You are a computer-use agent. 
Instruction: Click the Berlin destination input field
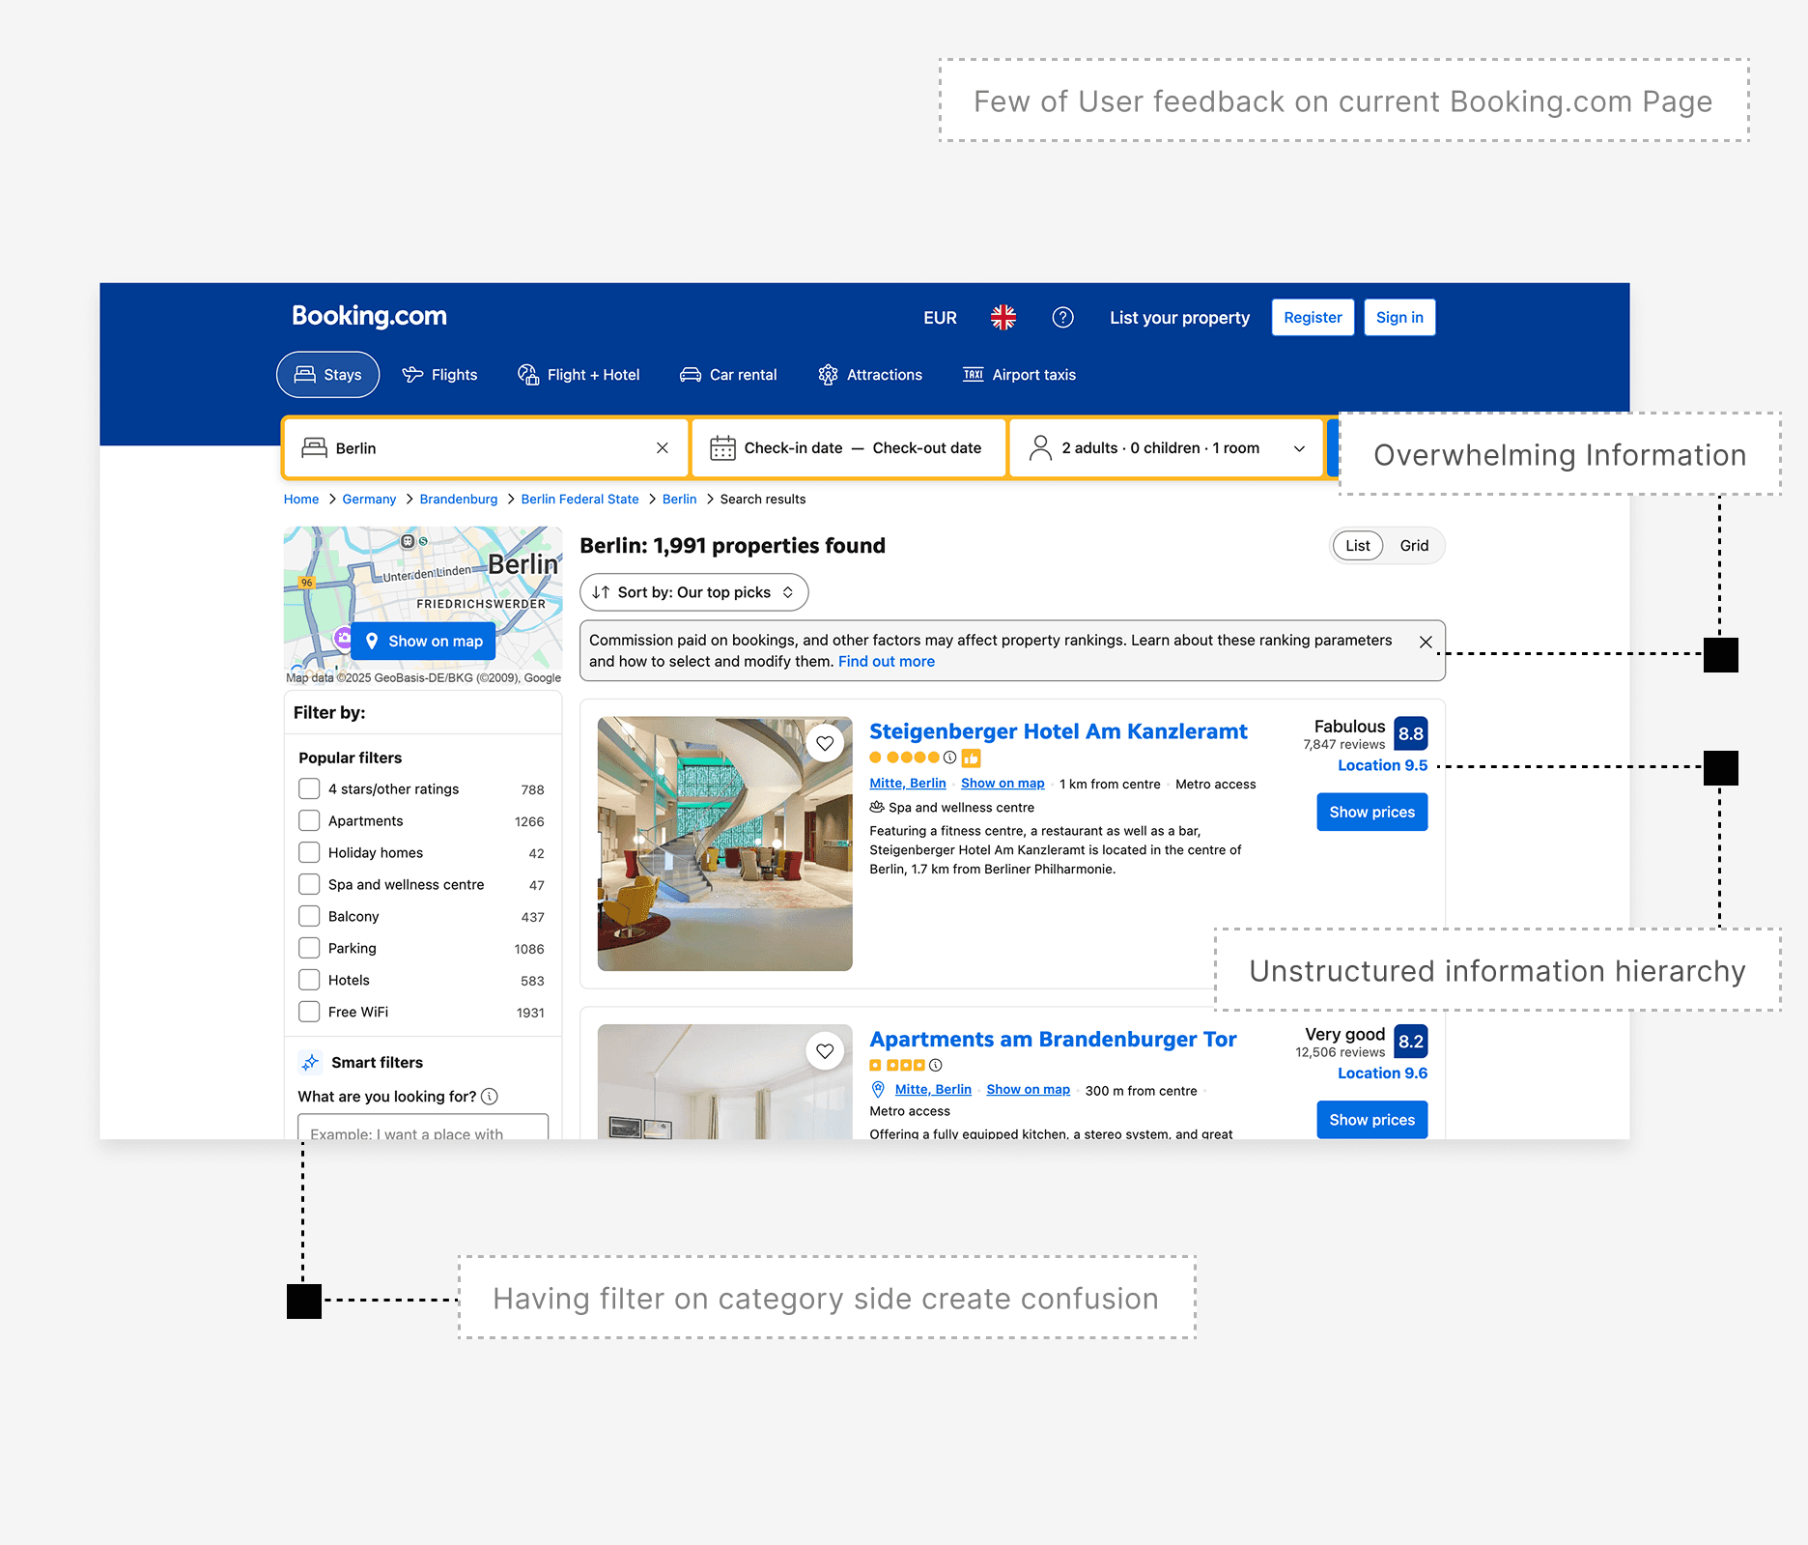[x=487, y=448]
